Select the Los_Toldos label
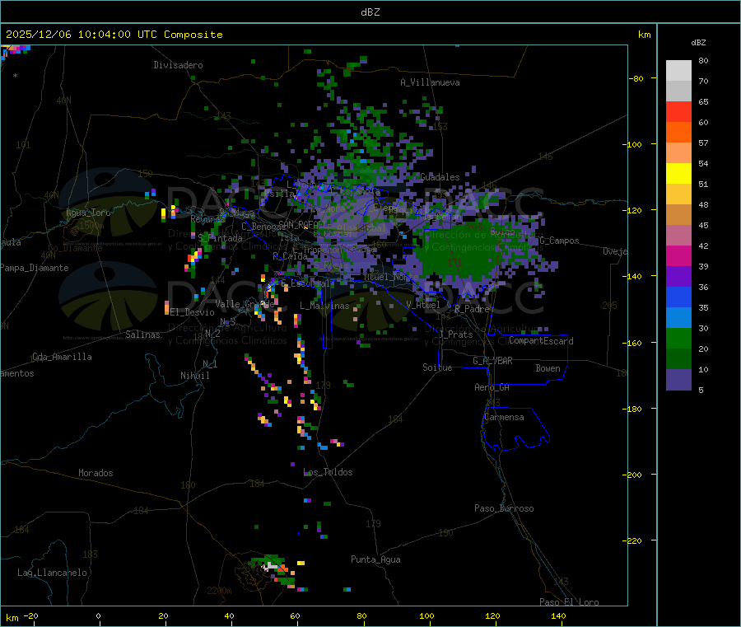Screen dimensions: 741x627 tap(328, 472)
